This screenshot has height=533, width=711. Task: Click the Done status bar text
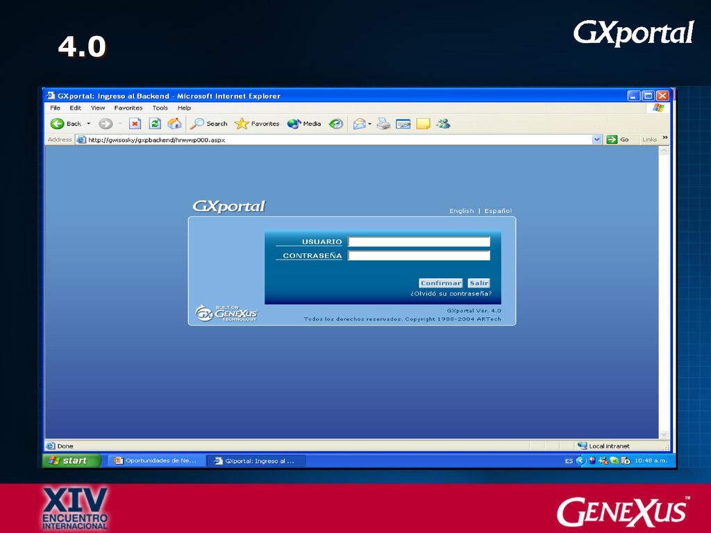tap(65, 446)
